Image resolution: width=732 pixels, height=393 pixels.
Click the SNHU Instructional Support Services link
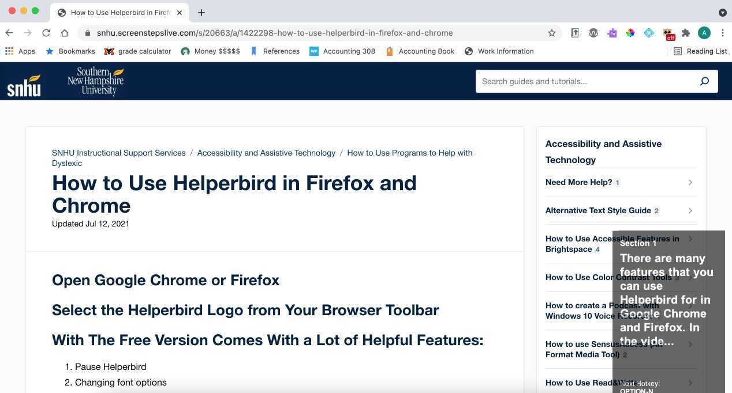click(119, 153)
